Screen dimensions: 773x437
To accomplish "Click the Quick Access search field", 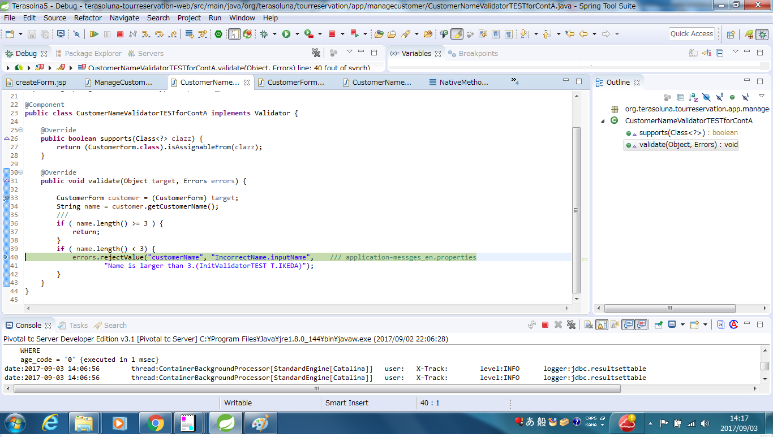I will (x=692, y=34).
